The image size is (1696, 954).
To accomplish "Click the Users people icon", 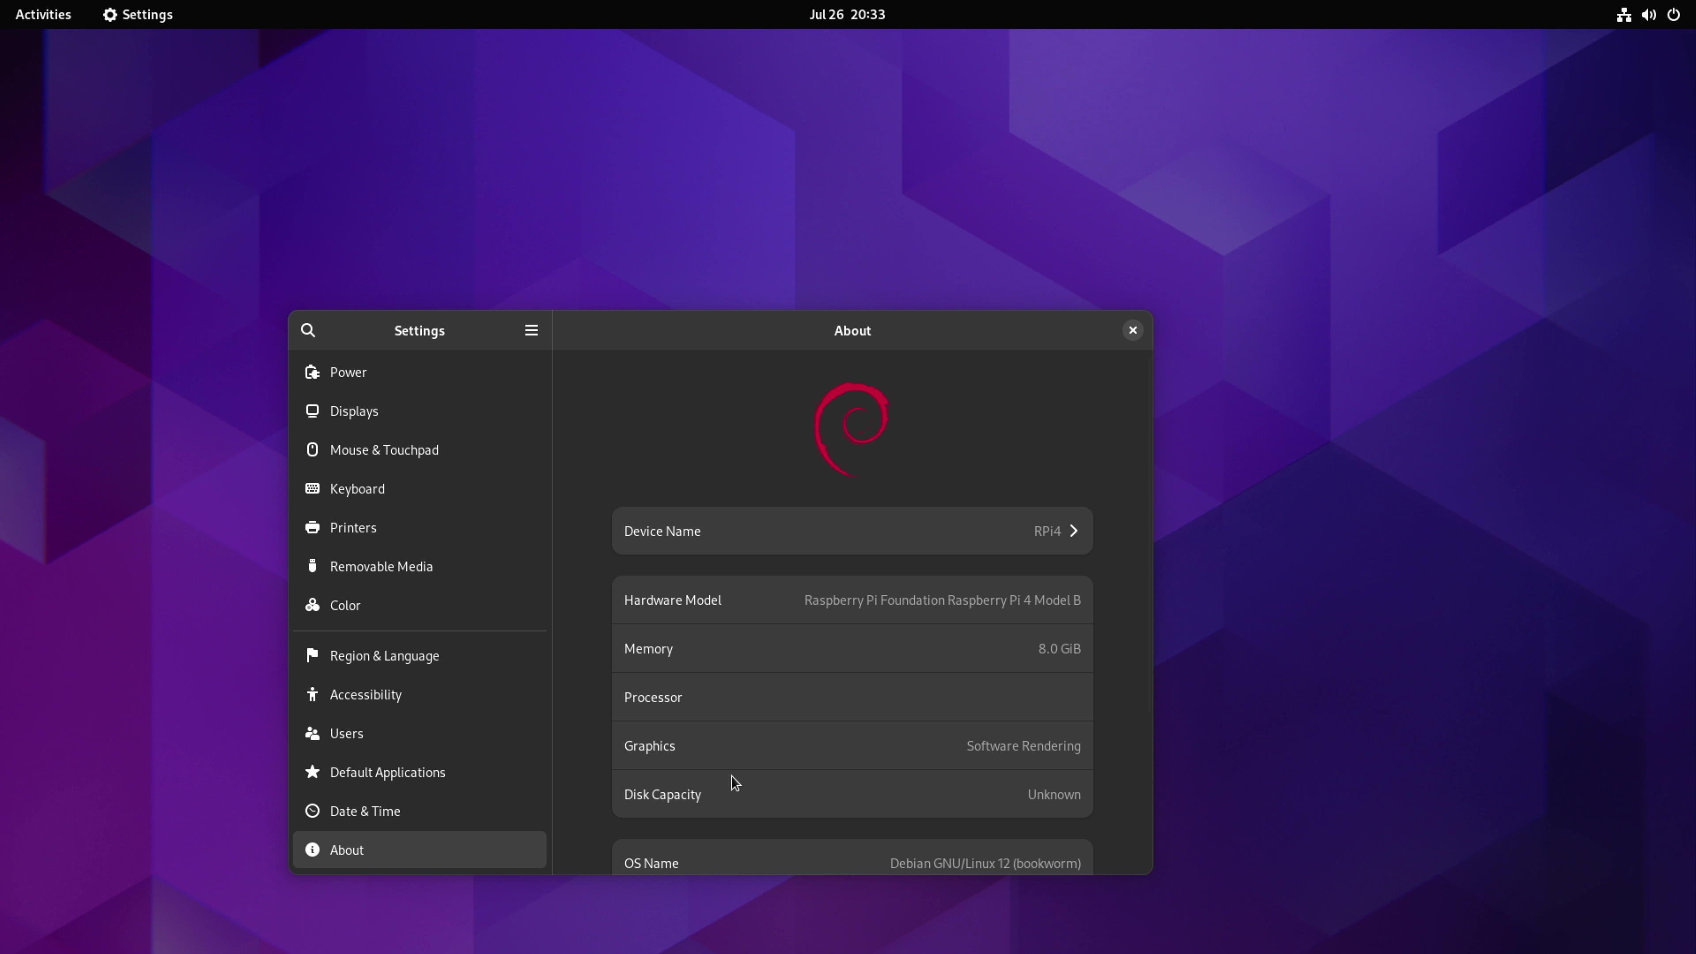I will pyautogui.click(x=312, y=733).
